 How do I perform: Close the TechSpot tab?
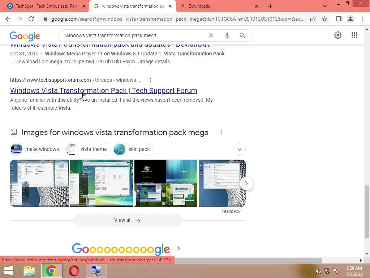point(84,7)
